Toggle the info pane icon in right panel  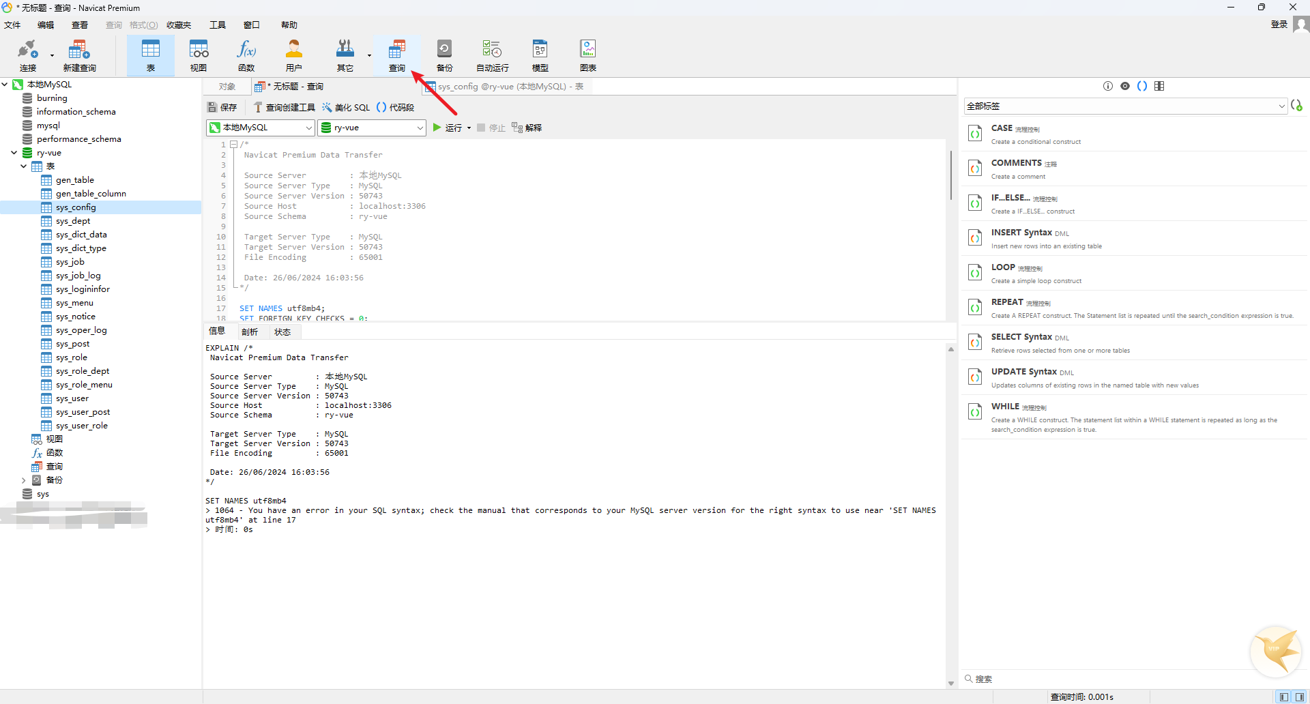[1108, 86]
